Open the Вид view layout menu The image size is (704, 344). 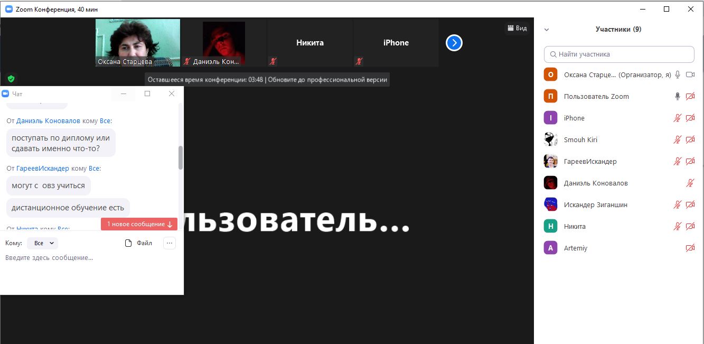coord(517,28)
